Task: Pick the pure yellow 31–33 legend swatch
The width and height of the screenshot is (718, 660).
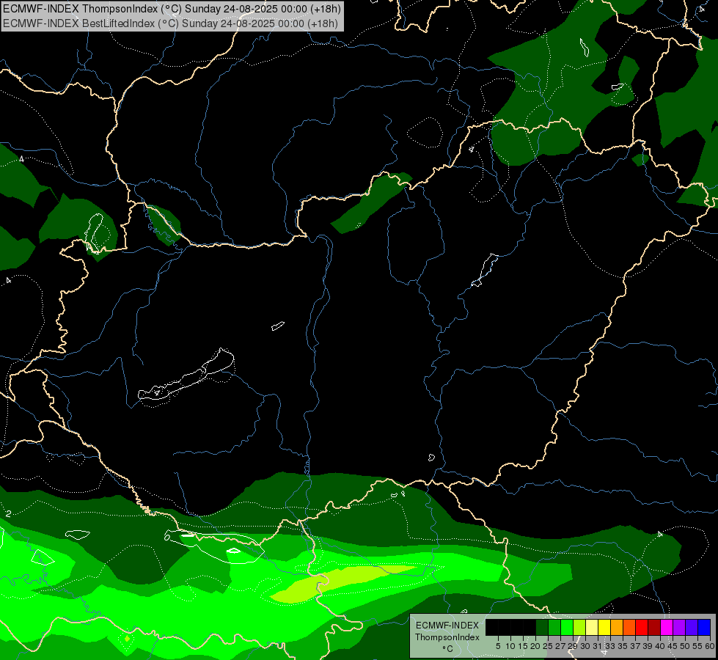Action: pyautogui.click(x=604, y=627)
